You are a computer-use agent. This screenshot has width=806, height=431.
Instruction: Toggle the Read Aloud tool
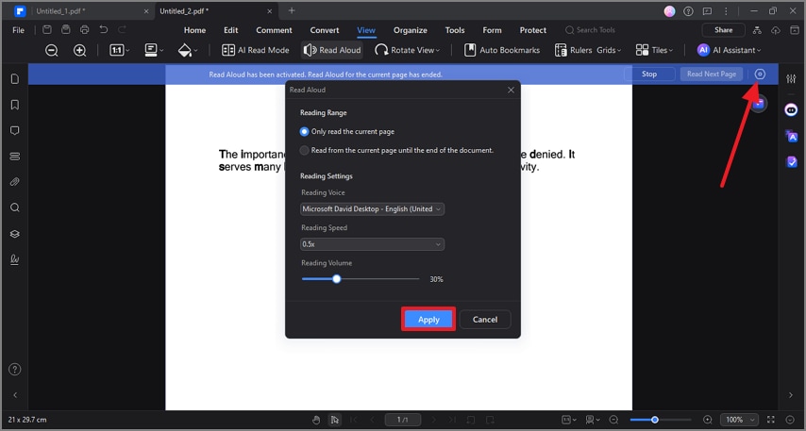(332, 50)
